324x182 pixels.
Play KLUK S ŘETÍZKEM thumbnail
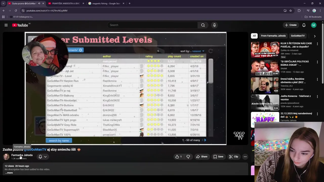(x=265, y=50)
